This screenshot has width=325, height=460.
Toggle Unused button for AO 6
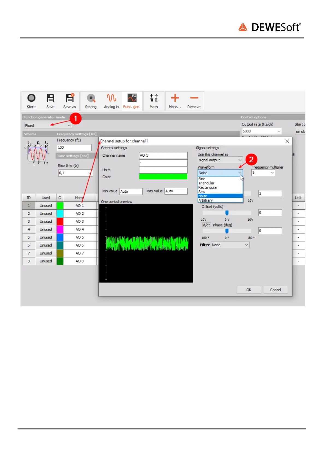pyautogui.click(x=46, y=245)
